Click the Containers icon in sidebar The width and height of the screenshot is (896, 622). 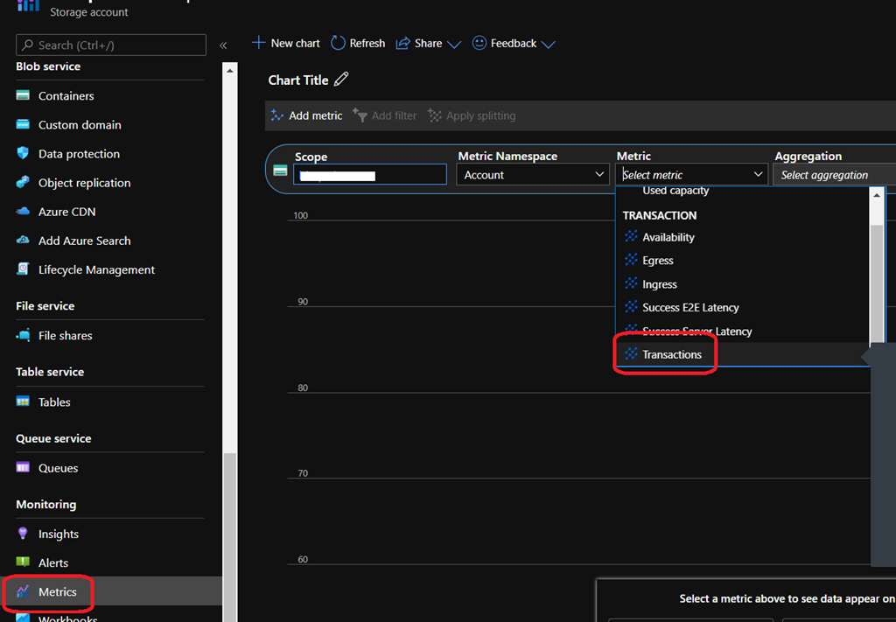pos(23,95)
